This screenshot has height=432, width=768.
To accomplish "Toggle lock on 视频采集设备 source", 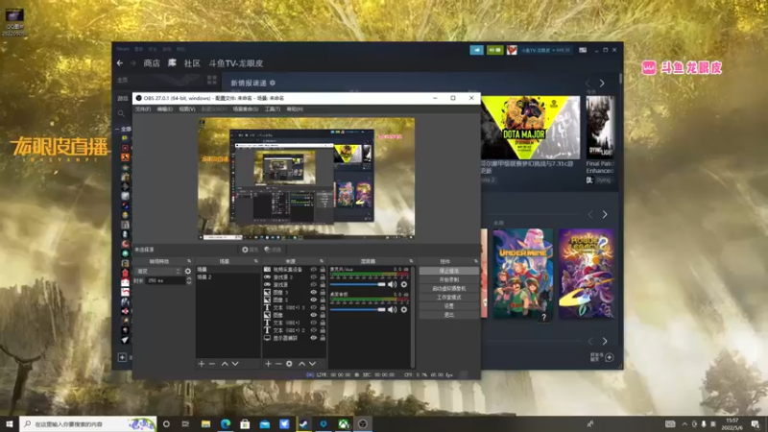I will (323, 270).
